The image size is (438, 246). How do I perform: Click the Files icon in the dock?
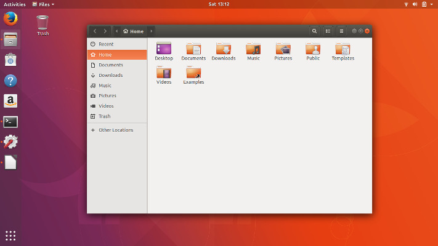(10, 39)
